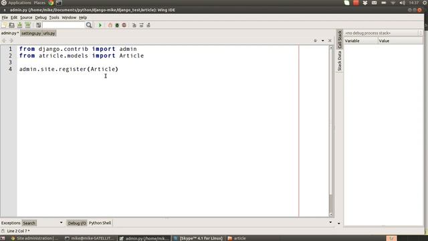
Task: Open the system gear menu in top panel
Action: click(425, 3)
